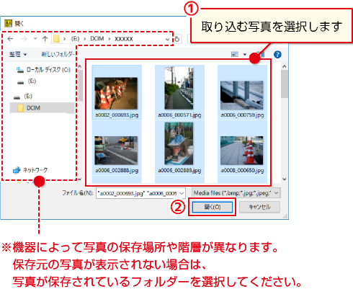353x289 pixels.
Task: Open the Media files type dropdown
Action: (236, 193)
